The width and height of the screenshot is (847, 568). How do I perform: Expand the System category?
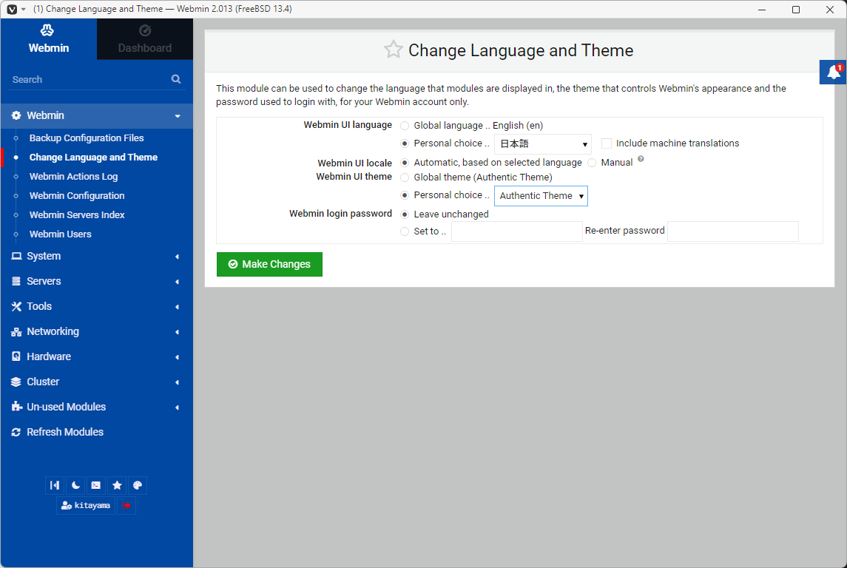(178, 257)
